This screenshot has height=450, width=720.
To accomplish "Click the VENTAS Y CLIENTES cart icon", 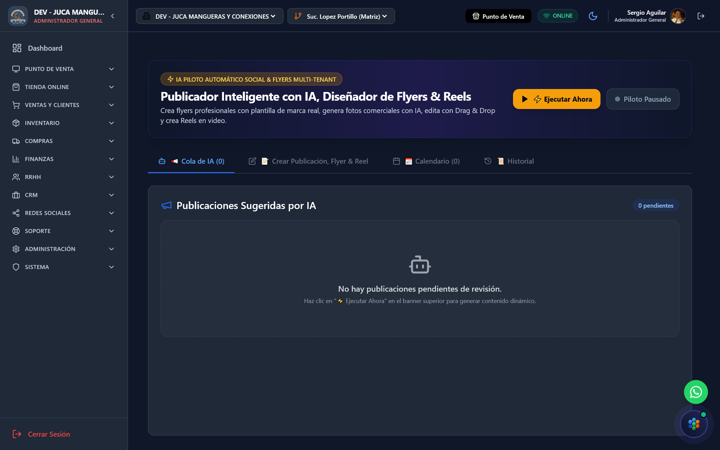I will tap(16, 105).
